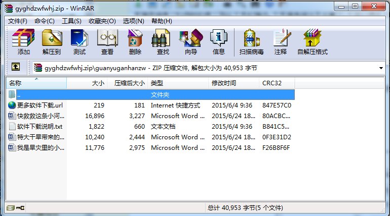Click the WinRAR title bar application icon
This screenshot has width=390, height=216.
point(9,9)
